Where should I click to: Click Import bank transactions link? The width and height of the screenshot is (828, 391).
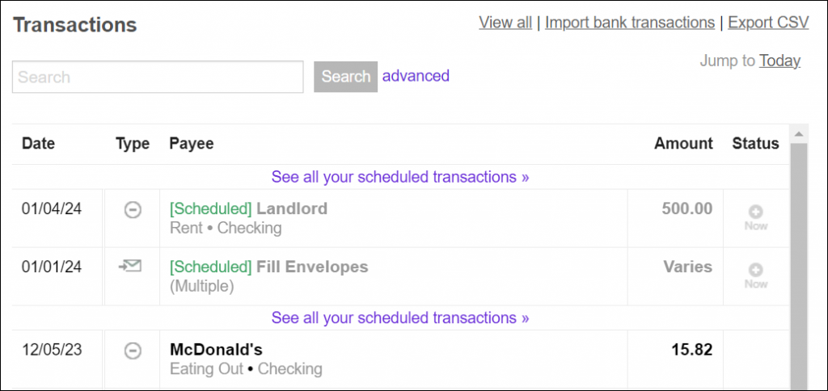click(630, 23)
